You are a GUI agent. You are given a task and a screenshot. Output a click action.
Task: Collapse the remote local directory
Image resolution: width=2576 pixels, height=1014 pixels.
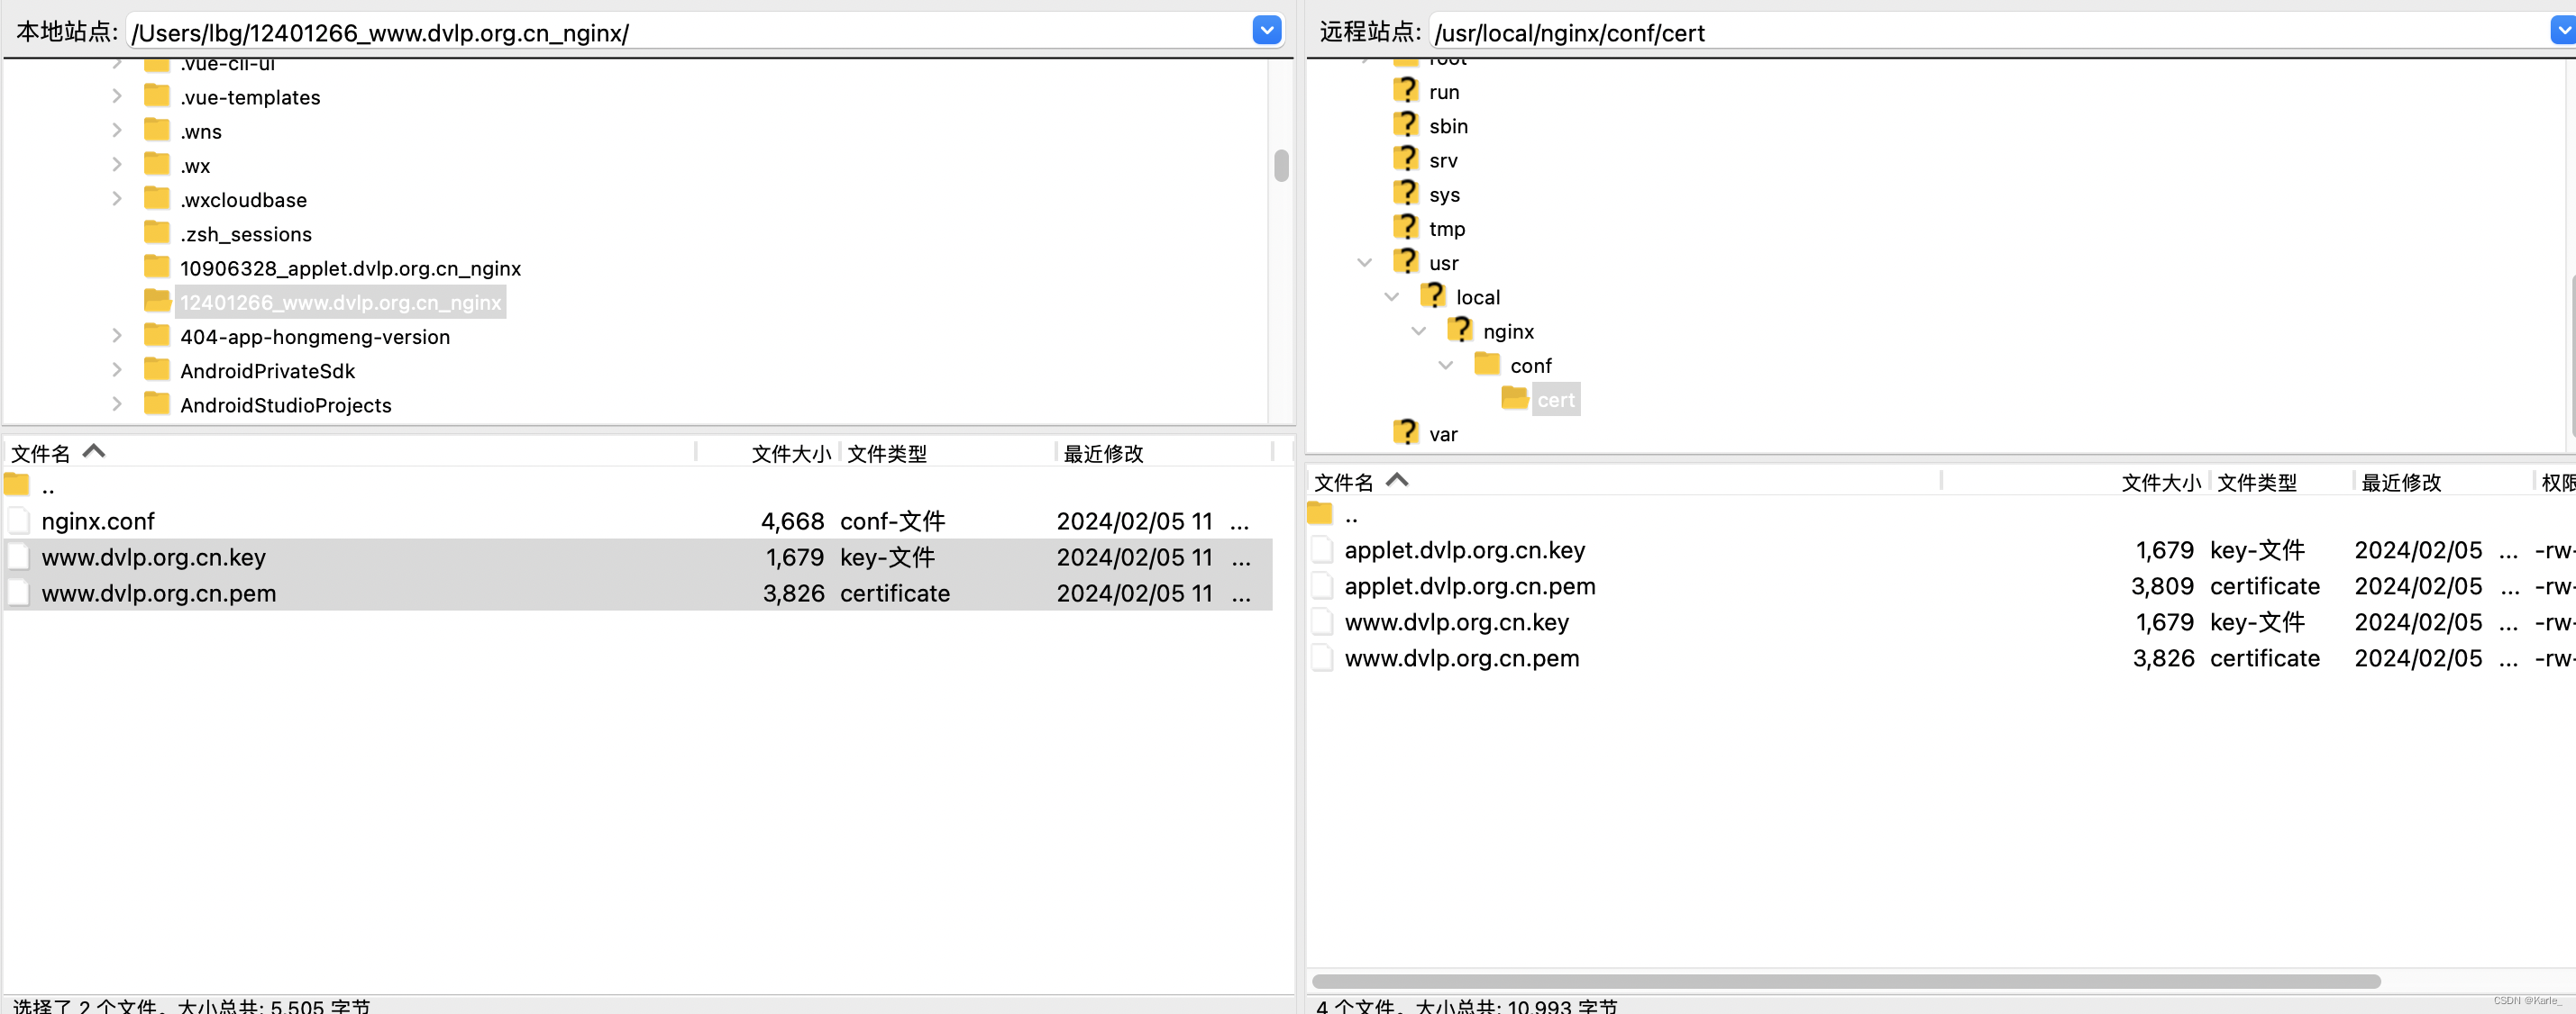click(x=1391, y=296)
